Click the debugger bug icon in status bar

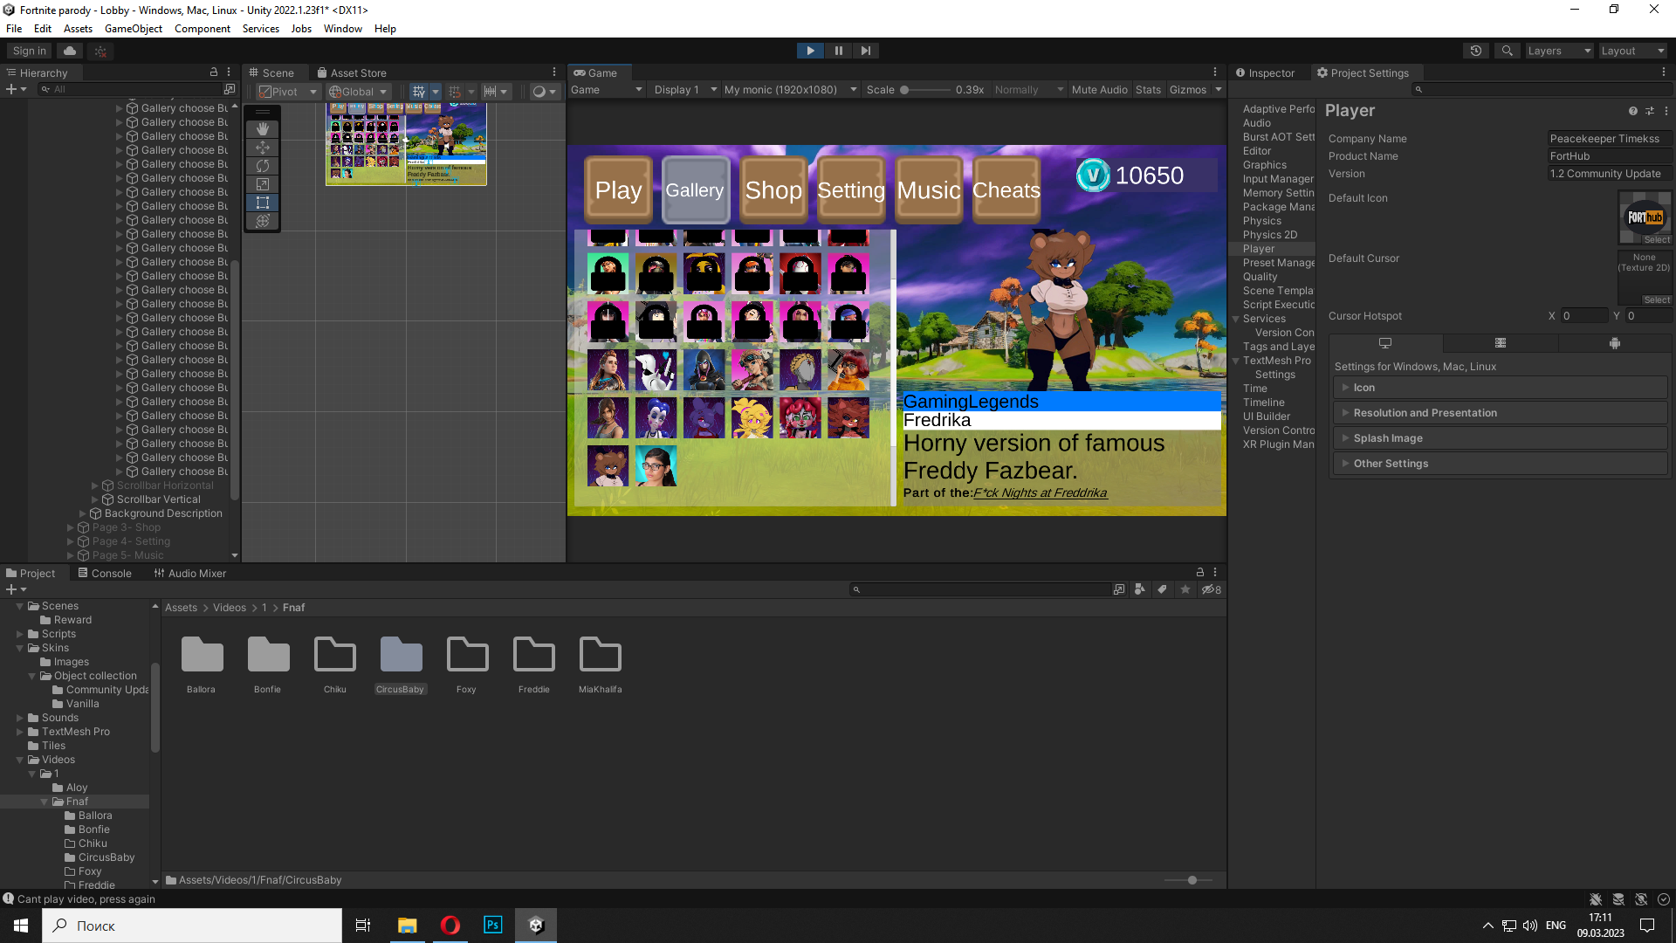pyautogui.click(x=1596, y=899)
